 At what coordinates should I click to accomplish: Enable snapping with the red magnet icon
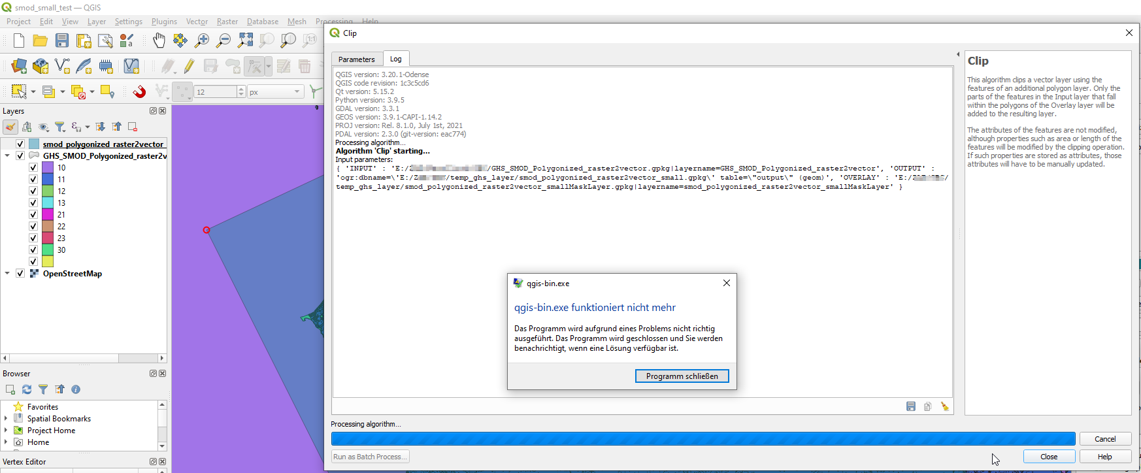[x=139, y=91]
